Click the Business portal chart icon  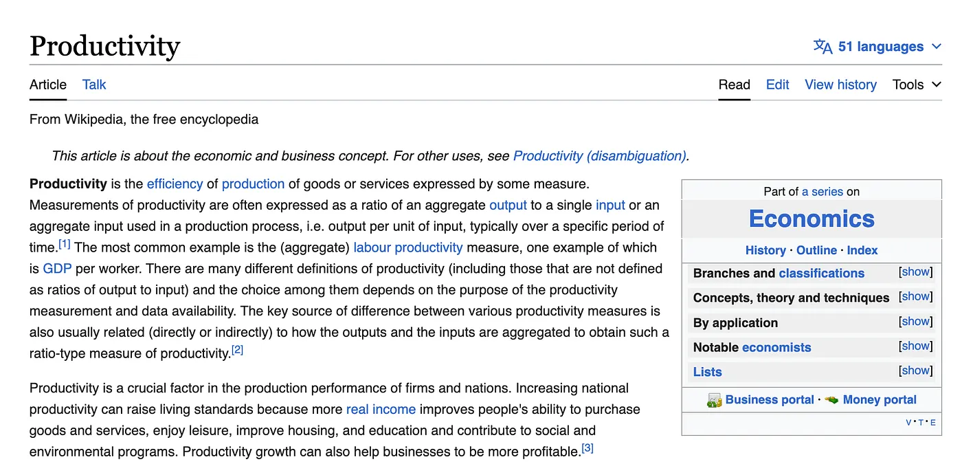tap(715, 399)
